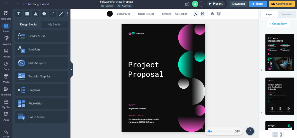Click the Assign button
The image size is (297, 138).
point(107,6)
